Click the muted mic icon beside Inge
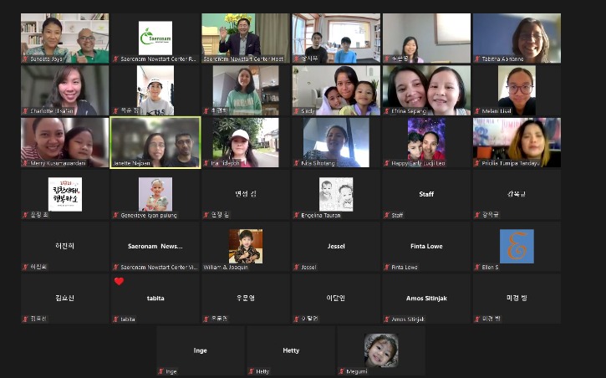Screen dimensions: 606x378 (x=161, y=371)
